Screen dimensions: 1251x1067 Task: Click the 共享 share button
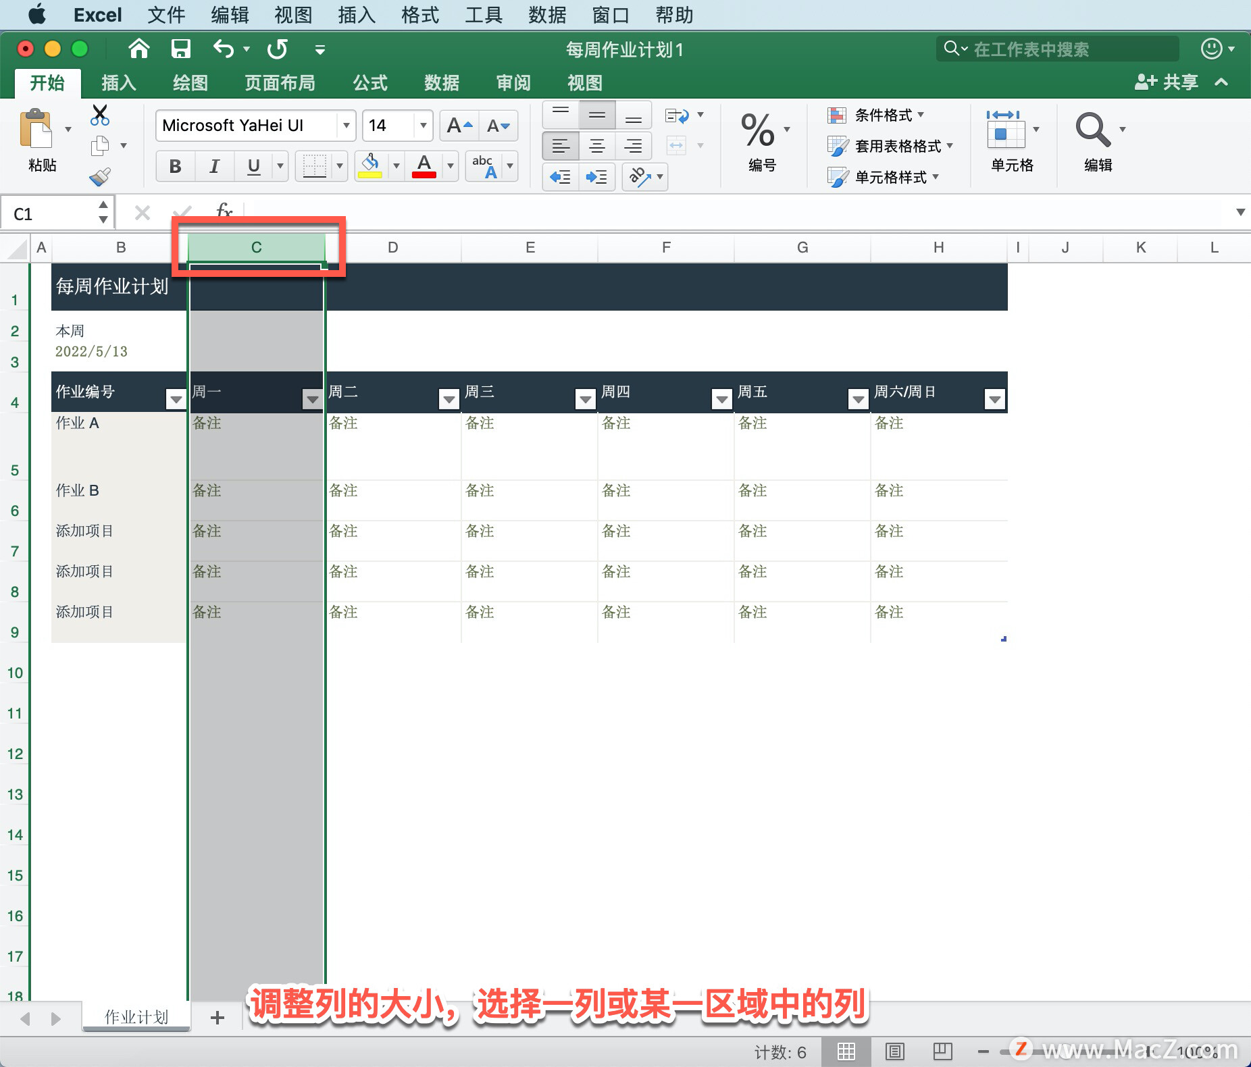tap(1167, 82)
